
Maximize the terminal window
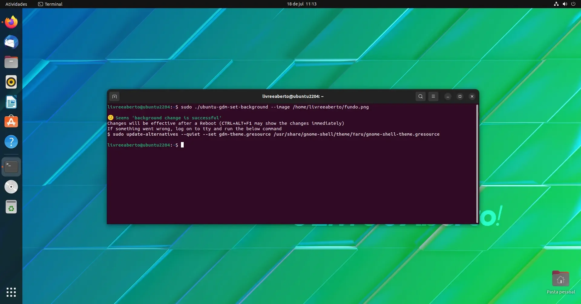click(460, 96)
